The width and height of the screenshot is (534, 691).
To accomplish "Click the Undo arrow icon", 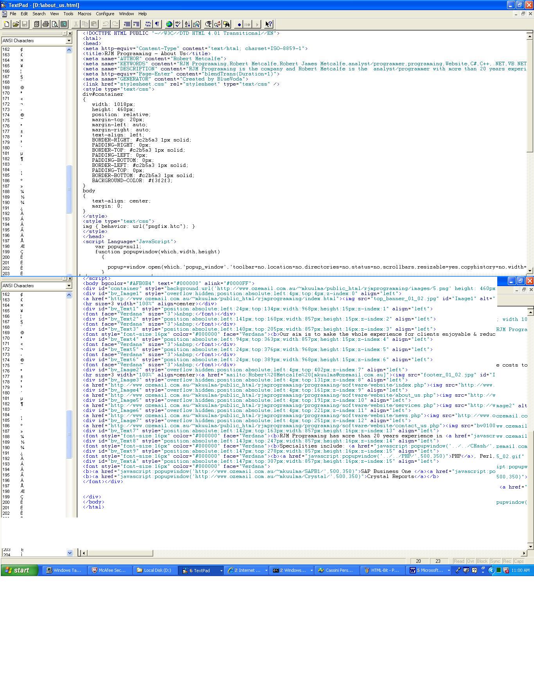I will [106, 24].
